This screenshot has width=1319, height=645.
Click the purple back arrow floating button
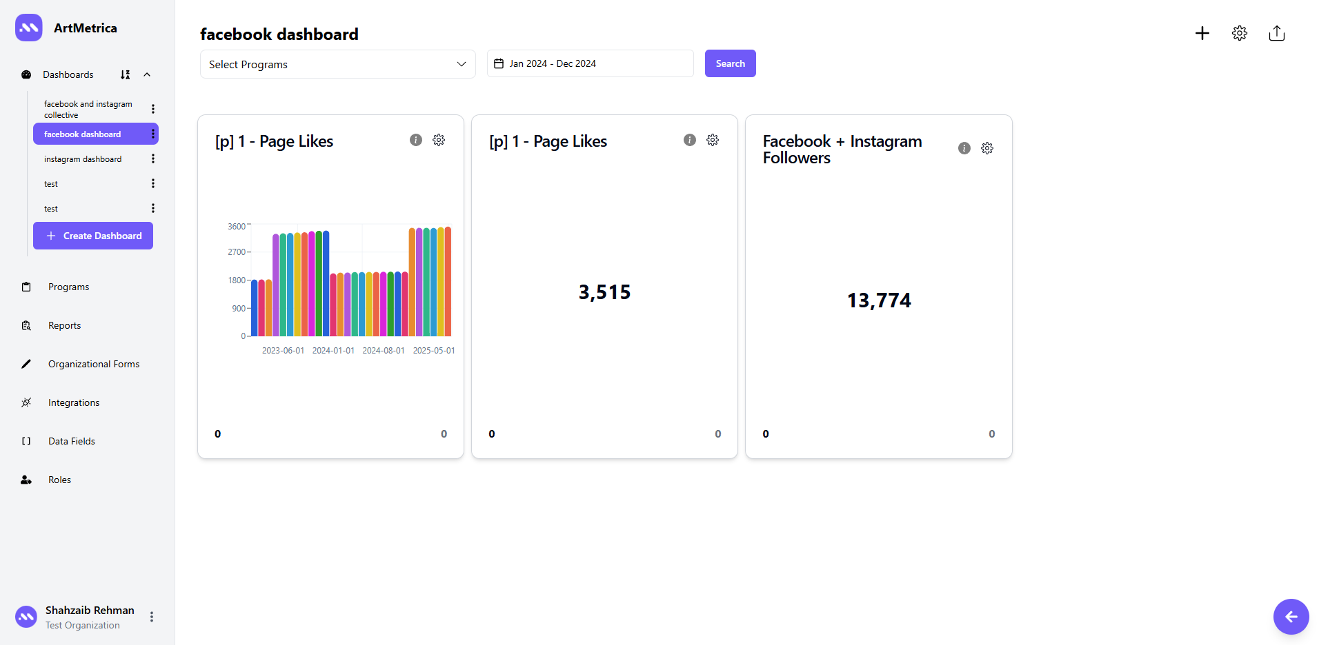click(1291, 617)
